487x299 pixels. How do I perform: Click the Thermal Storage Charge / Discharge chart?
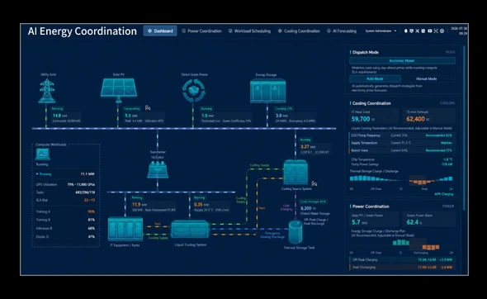point(401,181)
